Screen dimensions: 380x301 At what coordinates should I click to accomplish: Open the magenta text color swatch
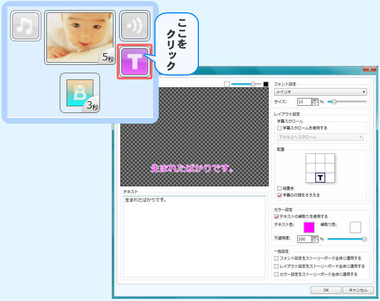[309, 227]
